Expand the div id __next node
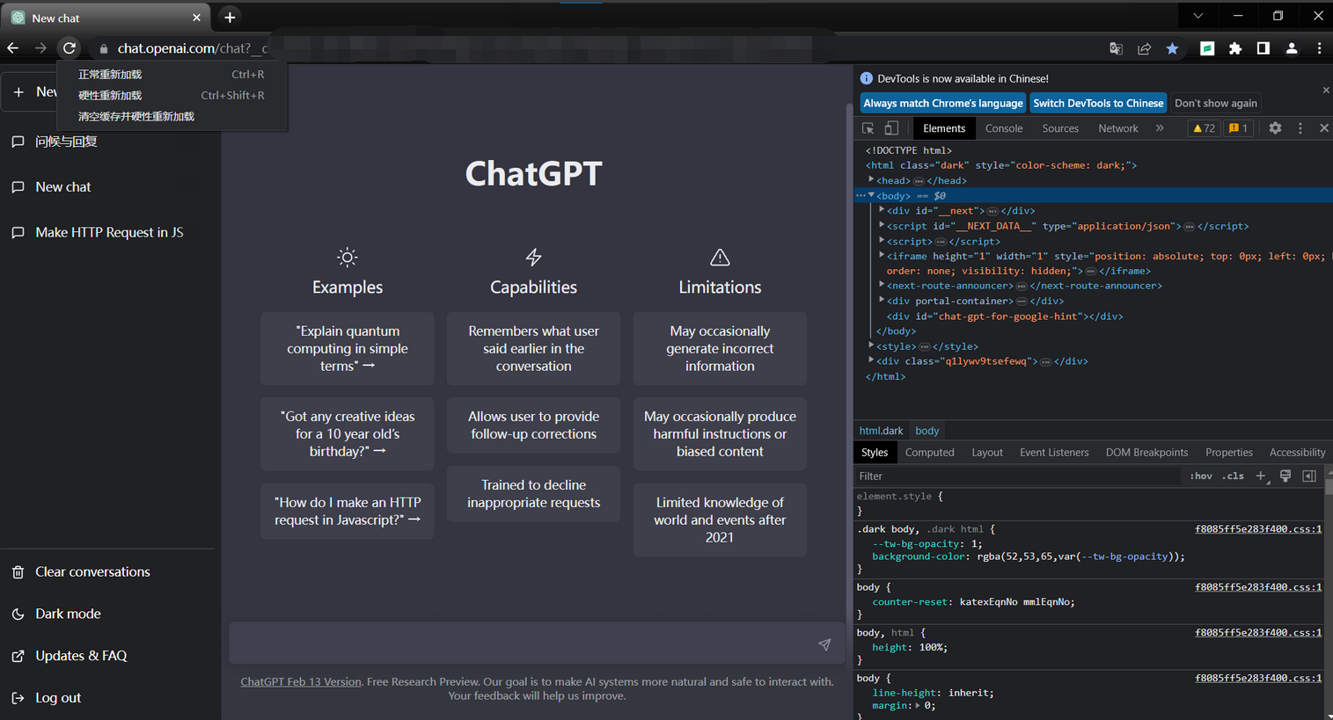 click(882, 210)
